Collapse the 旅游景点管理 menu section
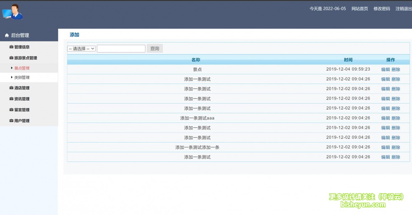This screenshot has width=412, height=215. tap(26, 58)
